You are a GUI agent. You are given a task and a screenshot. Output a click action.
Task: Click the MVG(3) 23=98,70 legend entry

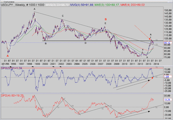click(57, 5)
